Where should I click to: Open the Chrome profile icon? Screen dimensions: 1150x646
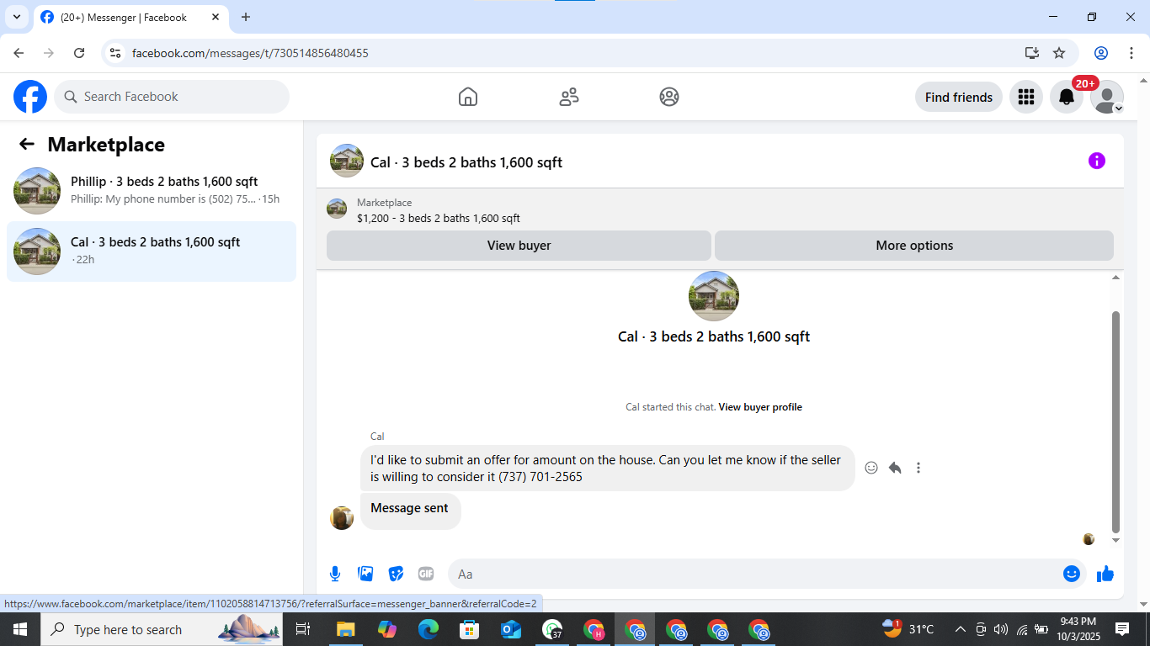(1101, 53)
